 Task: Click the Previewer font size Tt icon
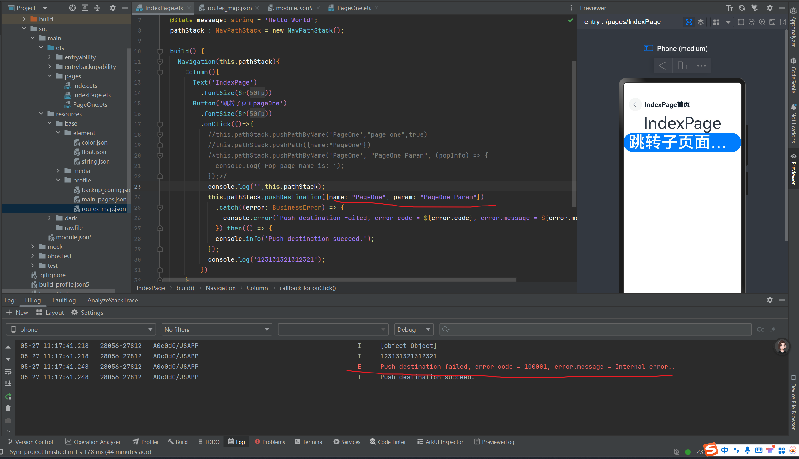coord(729,8)
